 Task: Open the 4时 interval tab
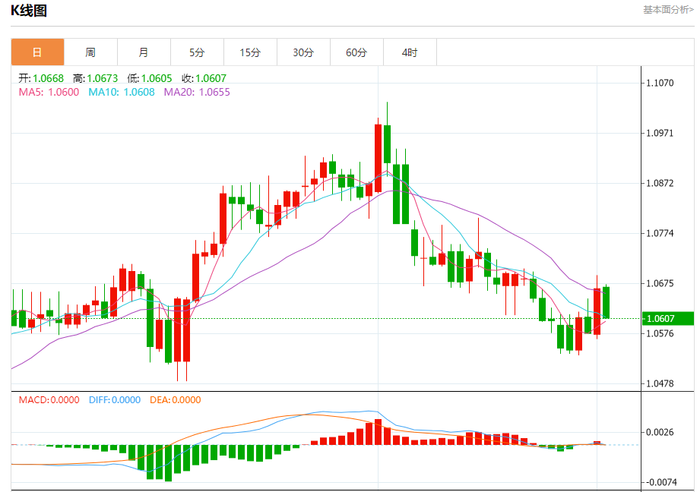click(x=410, y=52)
